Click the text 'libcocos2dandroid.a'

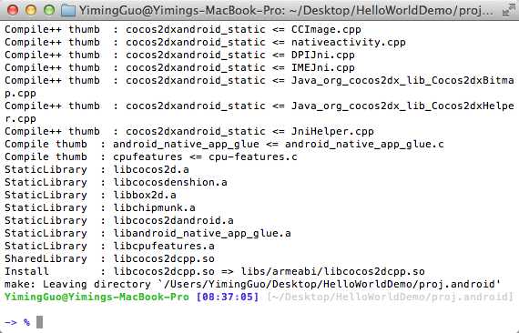pyautogui.click(x=173, y=220)
